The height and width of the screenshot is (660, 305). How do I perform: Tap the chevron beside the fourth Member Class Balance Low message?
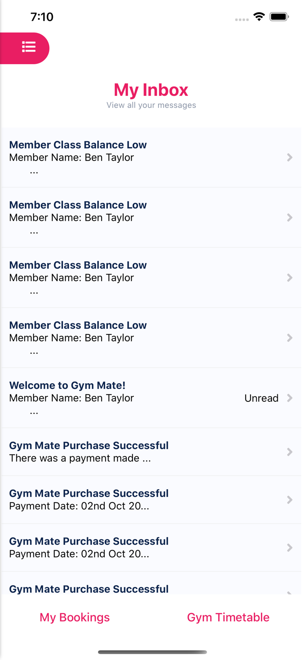click(290, 337)
